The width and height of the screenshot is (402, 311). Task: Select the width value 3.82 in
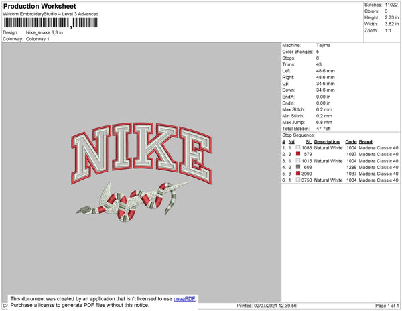click(x=392, y=24)
